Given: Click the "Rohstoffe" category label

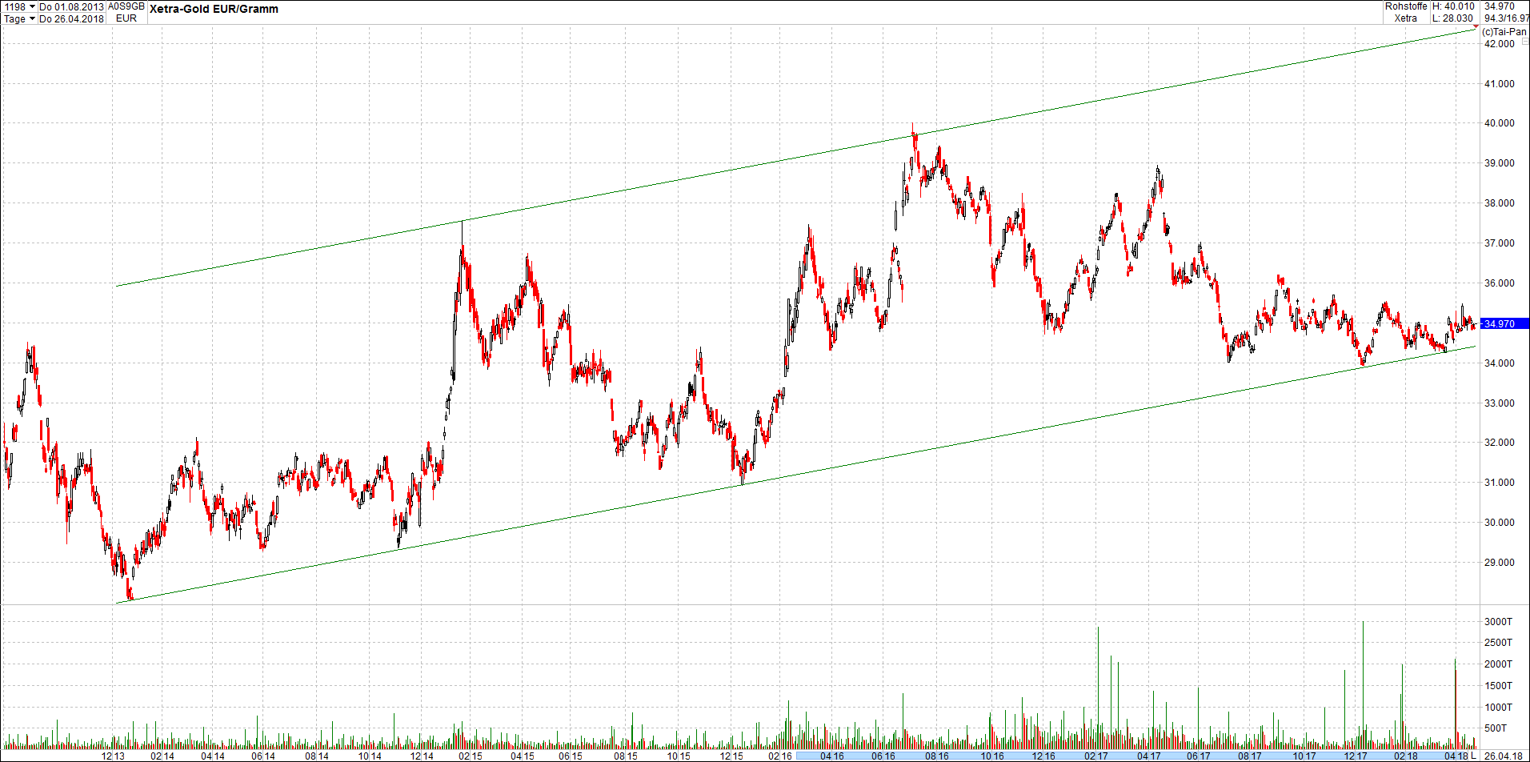Looking at the screenshot, I should [x=1405, y=6].
